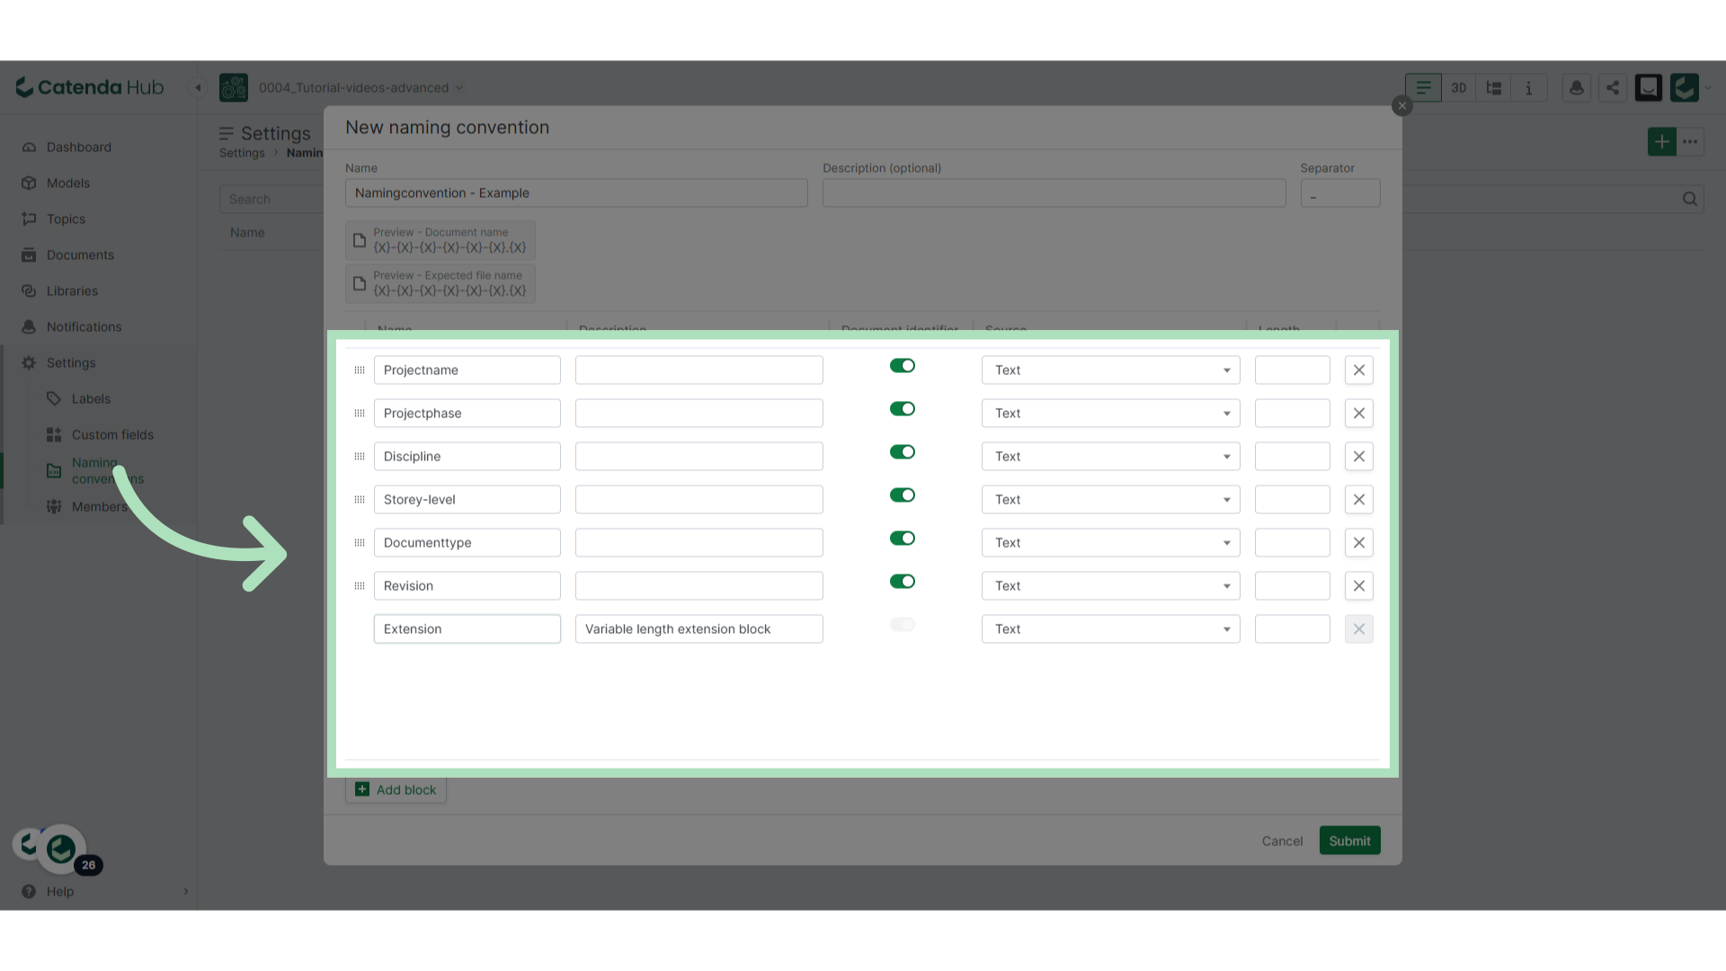Remove the Projectname block with X
The image size is (1726, 971).
(x=1358, y=370)
